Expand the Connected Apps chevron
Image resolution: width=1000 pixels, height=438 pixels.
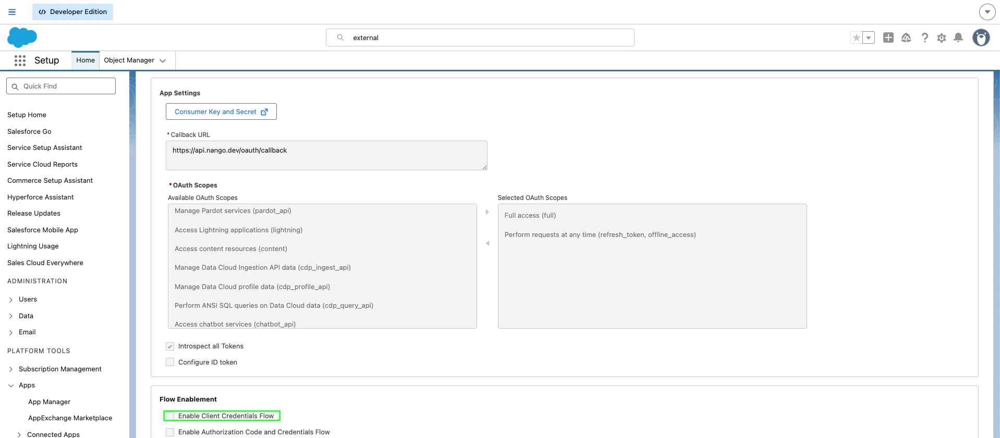(19, 435)
